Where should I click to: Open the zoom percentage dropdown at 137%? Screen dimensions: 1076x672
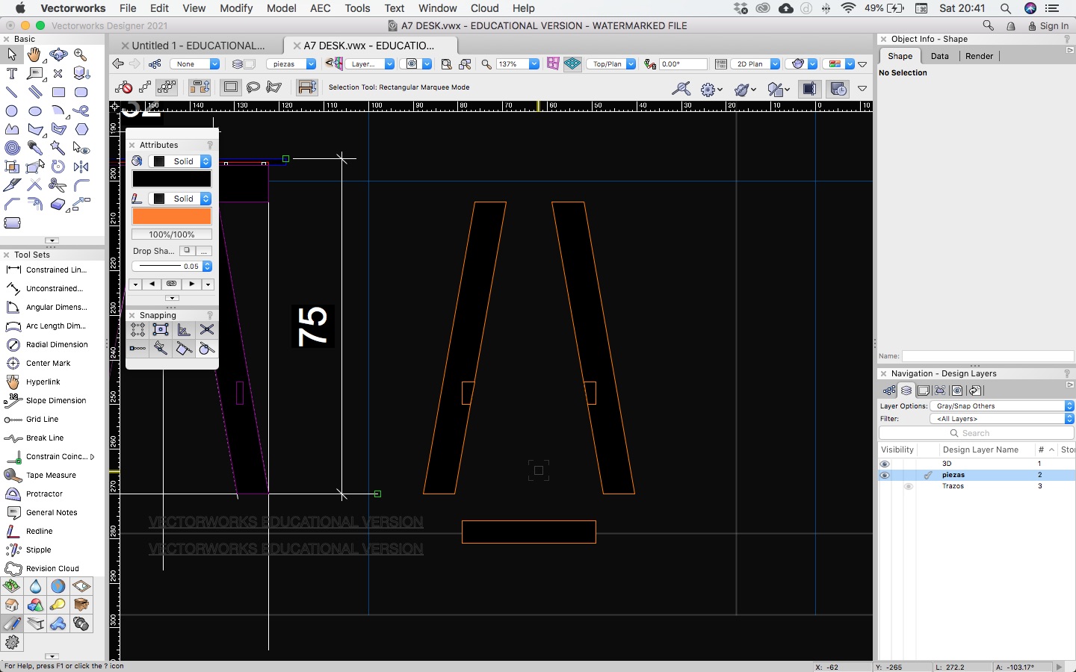coord(518,64)
